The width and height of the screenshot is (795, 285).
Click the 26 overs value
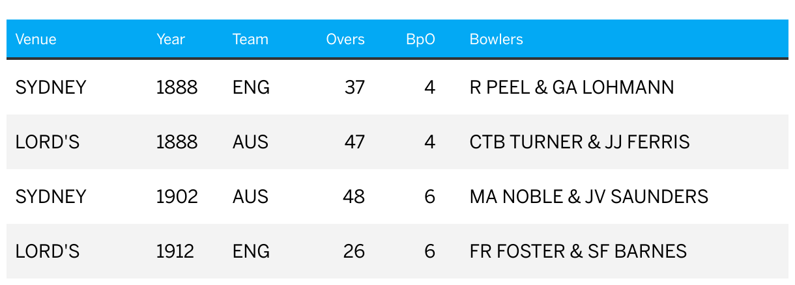(x=354, y=251)
